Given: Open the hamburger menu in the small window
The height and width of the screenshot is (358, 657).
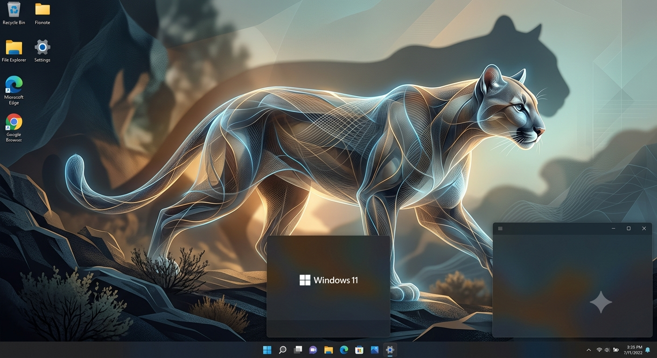Looking at the screenshot, I should coord(500,228).
